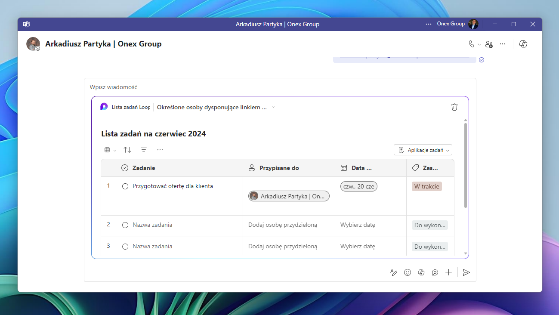
Task: Open the title bar more options ellipsis
Action: 428,24
